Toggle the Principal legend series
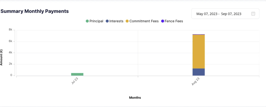This screenshot has height=107, width=266. [x=94, y=21]
